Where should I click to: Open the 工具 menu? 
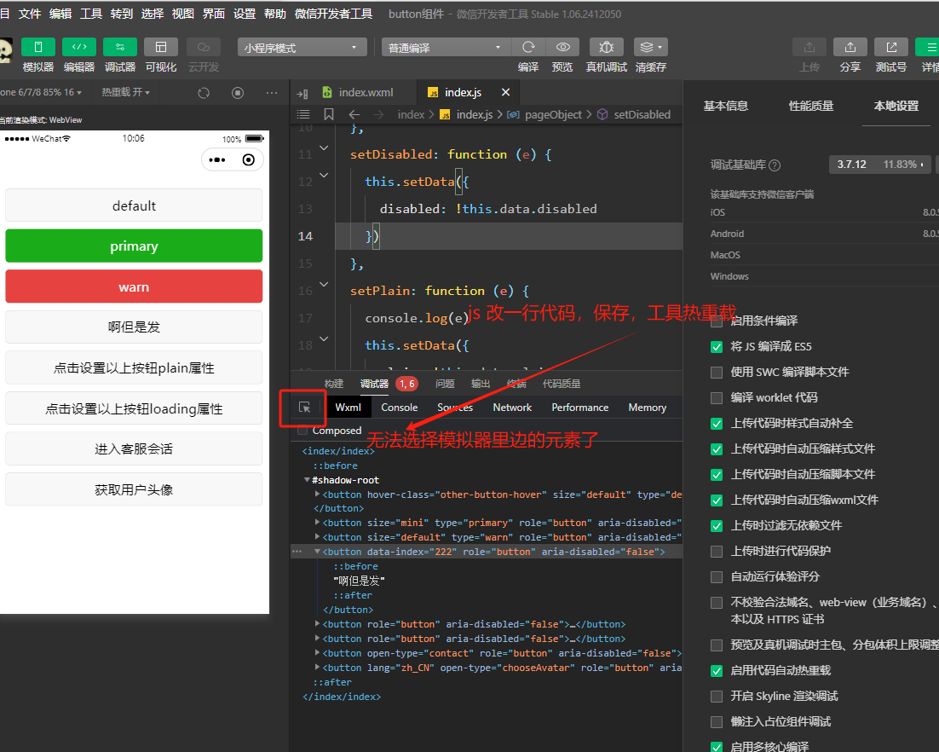[x=91, y=14]
